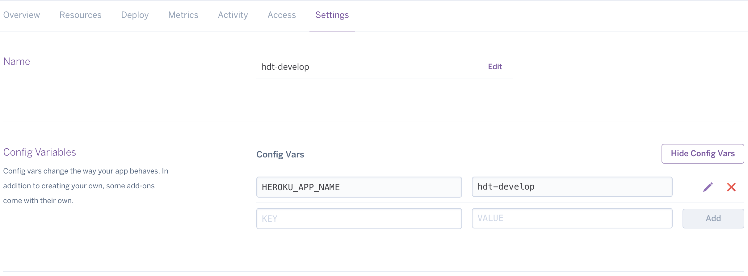
Task: Open the Overview tab
Action: point(22,15)
